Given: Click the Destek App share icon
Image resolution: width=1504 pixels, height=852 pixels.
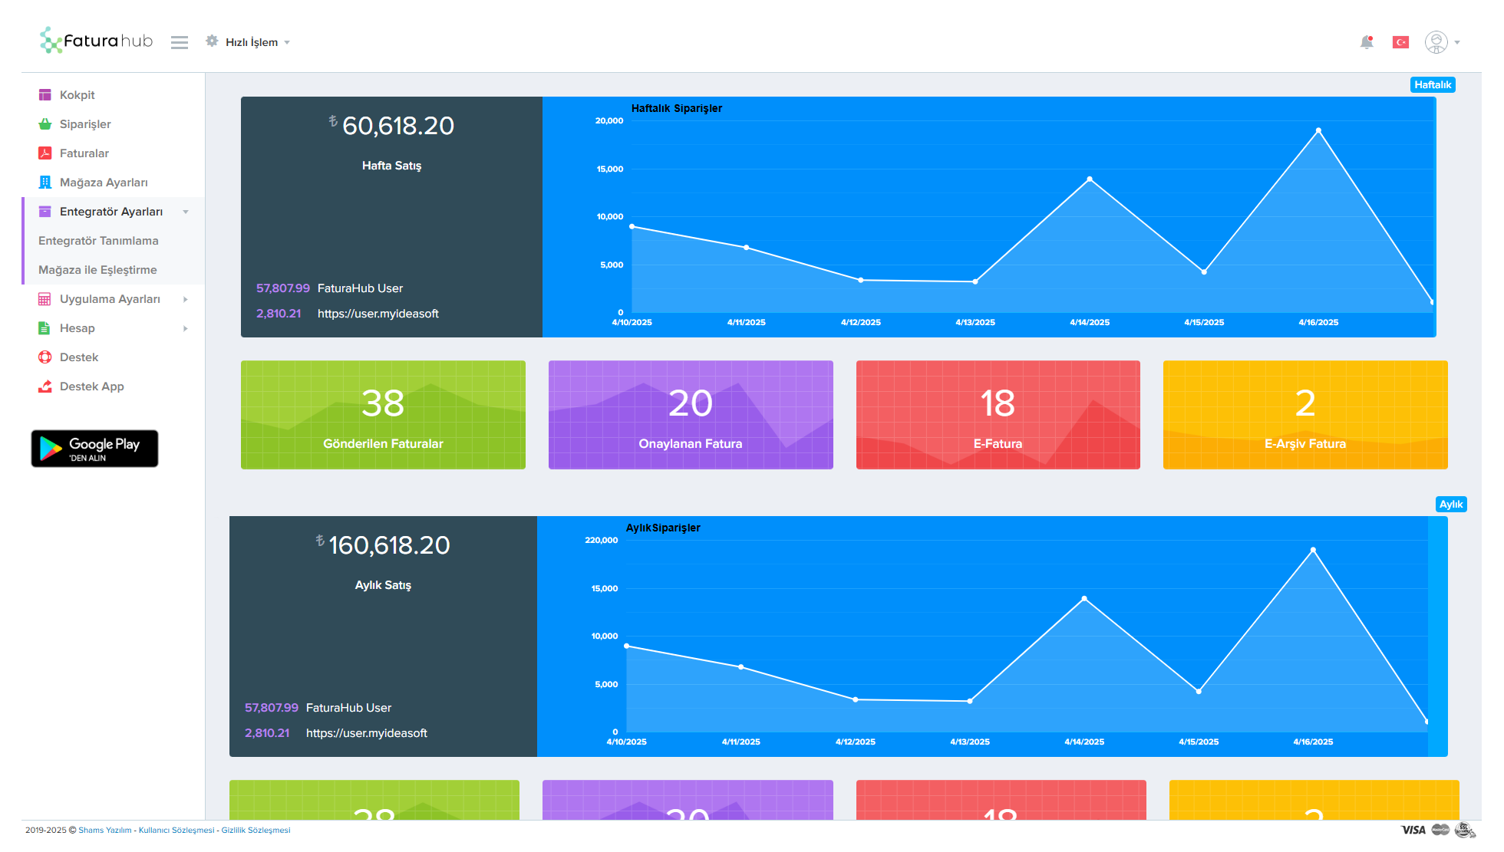Looking at the screenshot, I should [45, 387].
